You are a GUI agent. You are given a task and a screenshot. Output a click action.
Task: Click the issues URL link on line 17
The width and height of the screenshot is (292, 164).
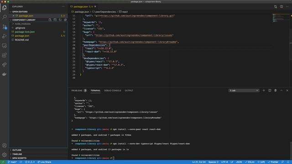134,35
